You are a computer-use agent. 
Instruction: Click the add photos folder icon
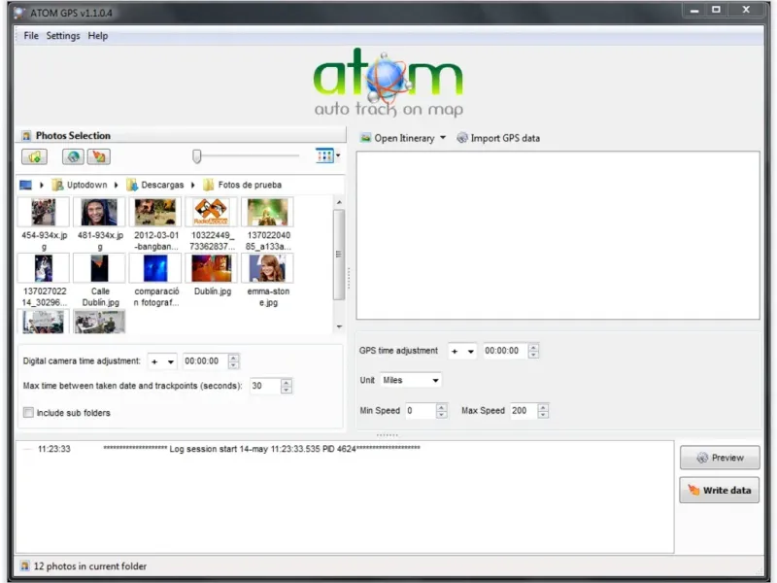34,156
